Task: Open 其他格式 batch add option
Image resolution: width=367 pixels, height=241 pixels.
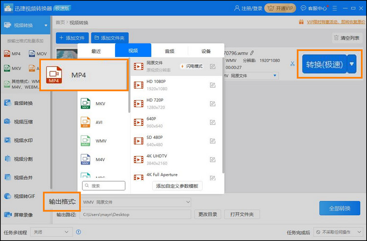Action: [x=22, y=84]
